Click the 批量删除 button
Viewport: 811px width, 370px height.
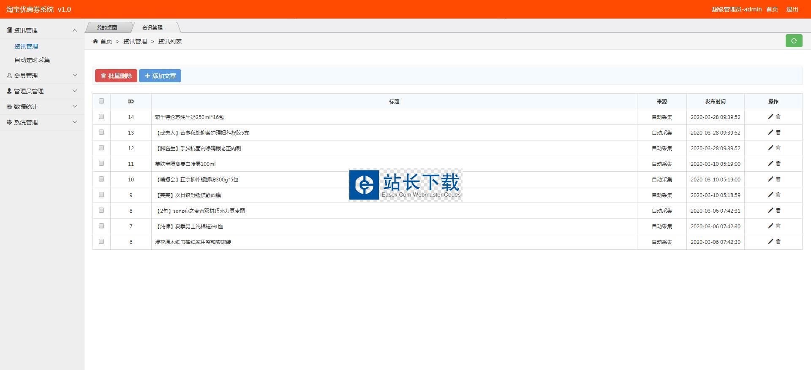[116, 76]
